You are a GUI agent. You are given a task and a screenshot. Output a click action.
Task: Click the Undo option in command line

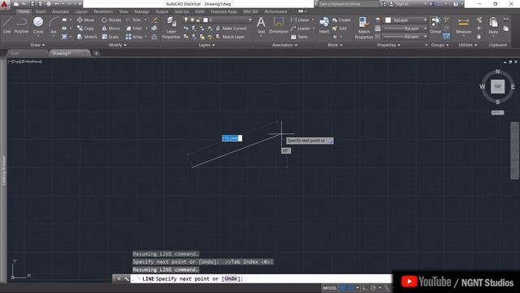click(231, 278)
